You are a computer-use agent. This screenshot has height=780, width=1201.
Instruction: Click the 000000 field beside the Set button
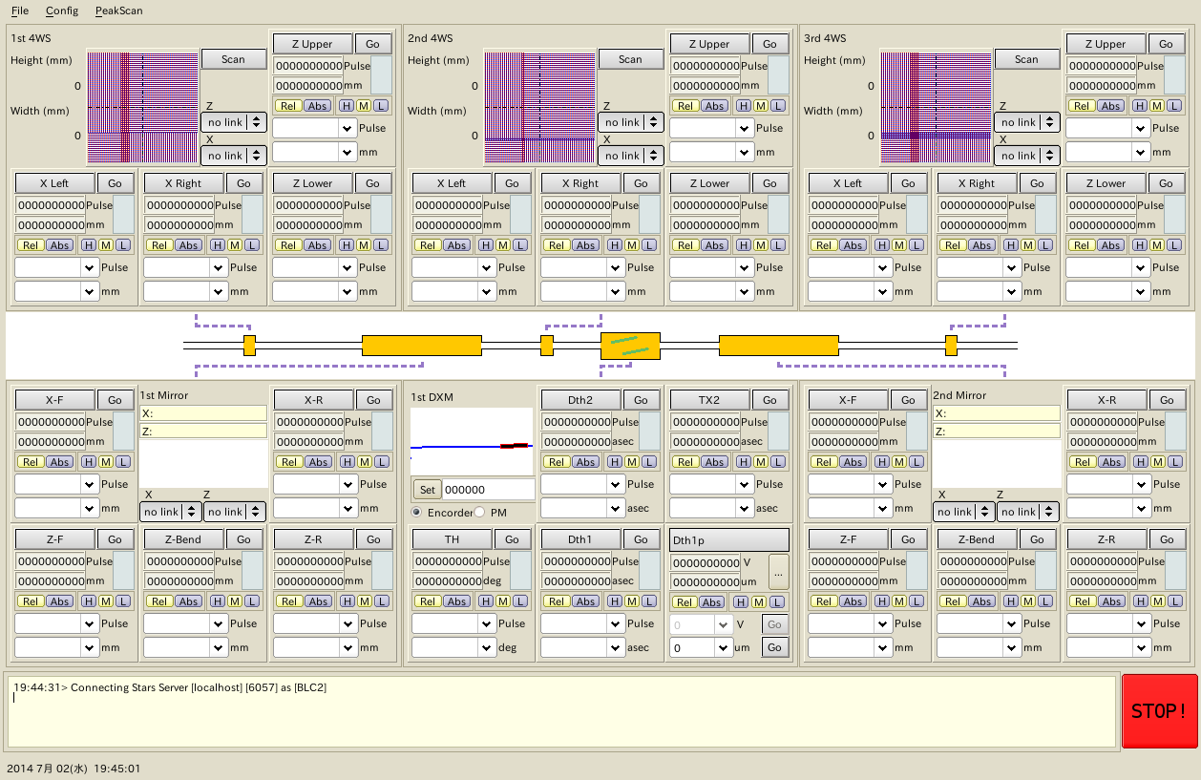487,490
